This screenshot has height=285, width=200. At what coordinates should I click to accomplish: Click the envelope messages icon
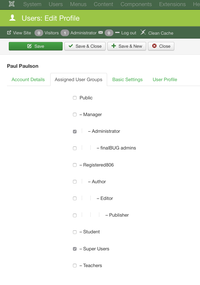pyautogui.click(x=101, y=33)
